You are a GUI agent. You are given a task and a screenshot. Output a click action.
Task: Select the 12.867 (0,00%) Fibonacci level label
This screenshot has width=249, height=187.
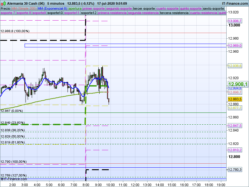pyautogui.click(x=12, y=111)
